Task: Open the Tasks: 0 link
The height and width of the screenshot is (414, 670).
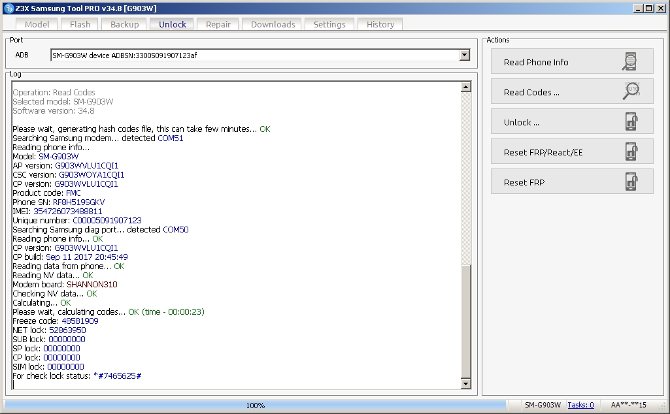Action: pos(580,405)
